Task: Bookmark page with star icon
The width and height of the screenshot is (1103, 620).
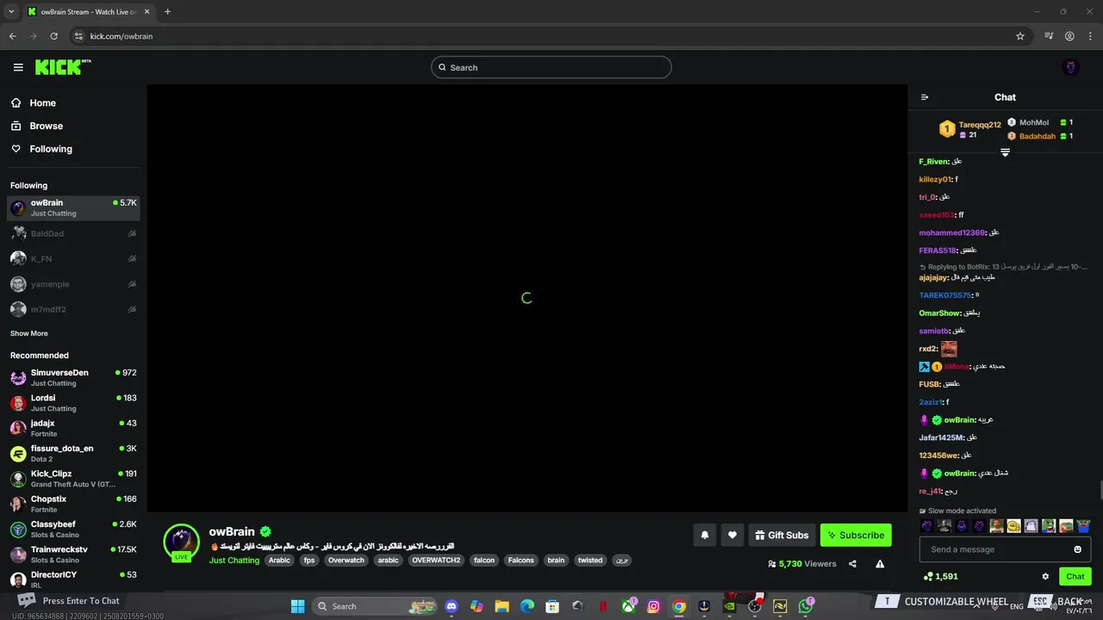Action: (1020, 36)
